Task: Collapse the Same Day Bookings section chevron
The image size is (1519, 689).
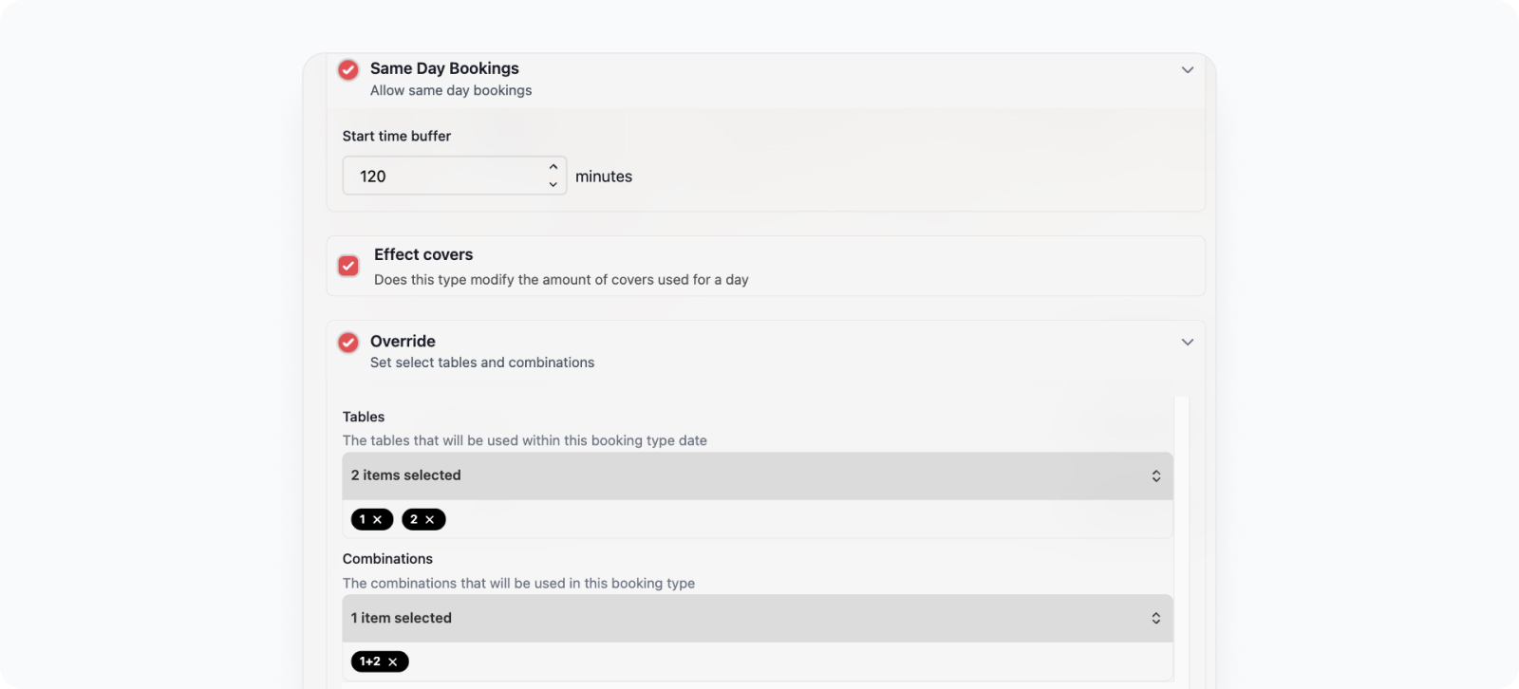Action: tap(1187, 69)
